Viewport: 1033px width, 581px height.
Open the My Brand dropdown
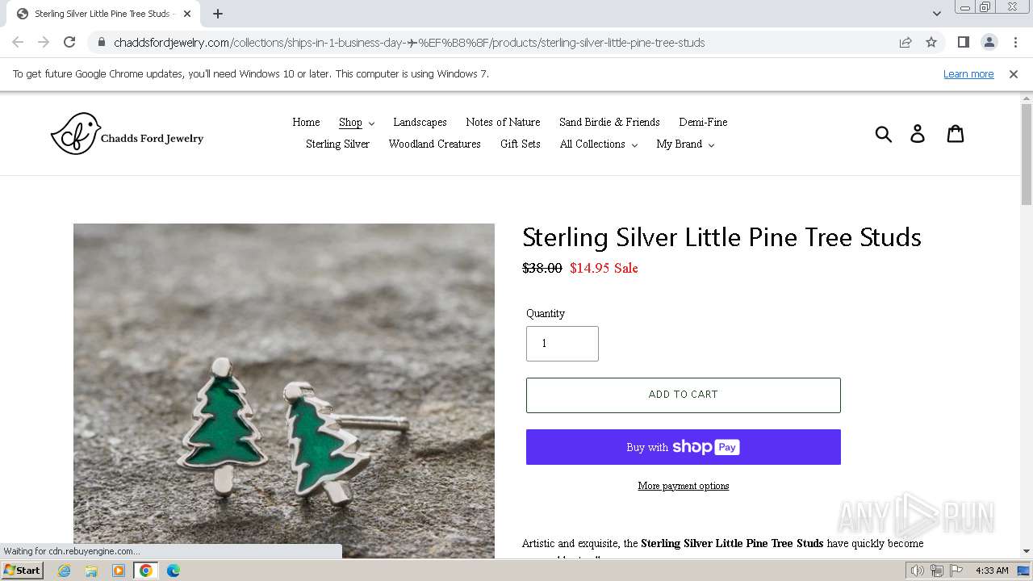[x=684, y=144]
